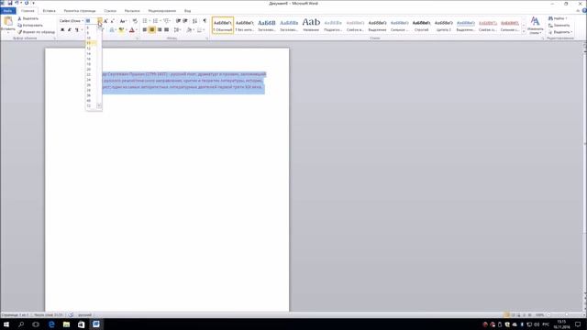Click the Copy (Копировать) command
The height and width of the screenshot is (330, 587).
click(30, 25)
